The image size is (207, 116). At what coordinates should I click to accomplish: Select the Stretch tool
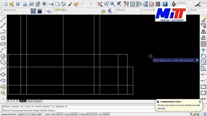coord(203,68)
